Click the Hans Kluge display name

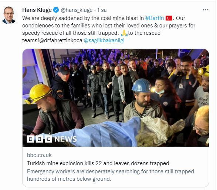click(x=37, y=10)
